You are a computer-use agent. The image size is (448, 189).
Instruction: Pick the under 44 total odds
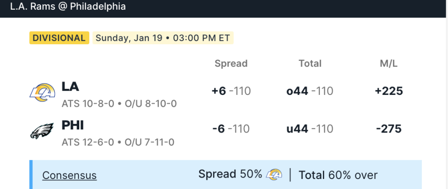[310, 129]
